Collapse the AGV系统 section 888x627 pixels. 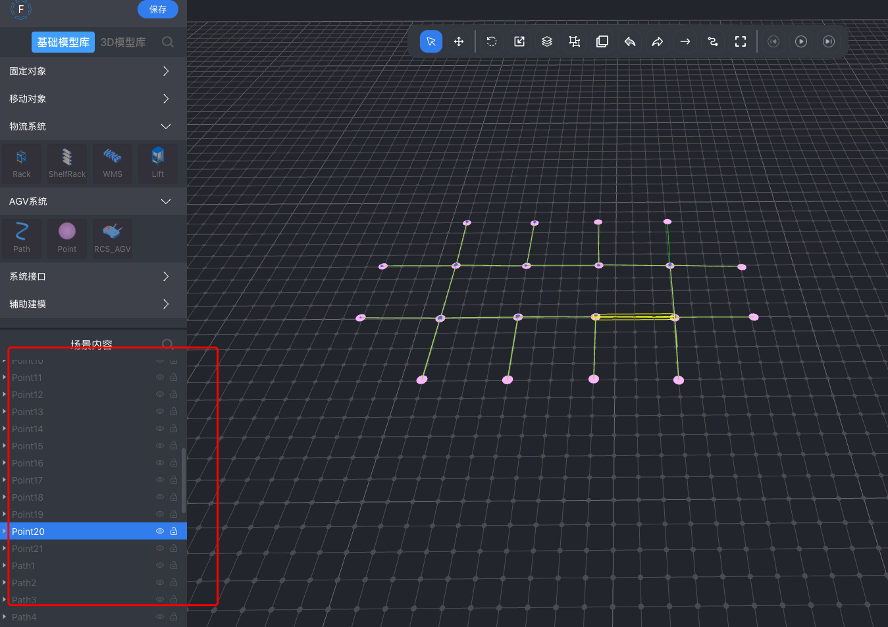tap(165, 201)
